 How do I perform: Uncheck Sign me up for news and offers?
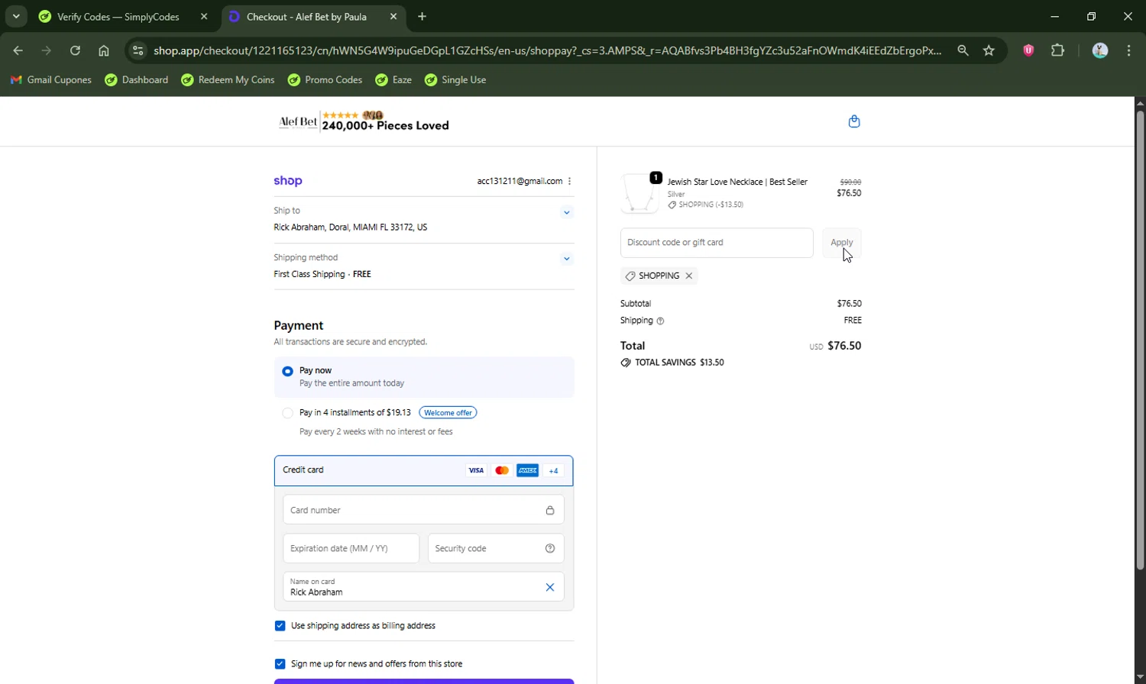click(x=280, y=664)
